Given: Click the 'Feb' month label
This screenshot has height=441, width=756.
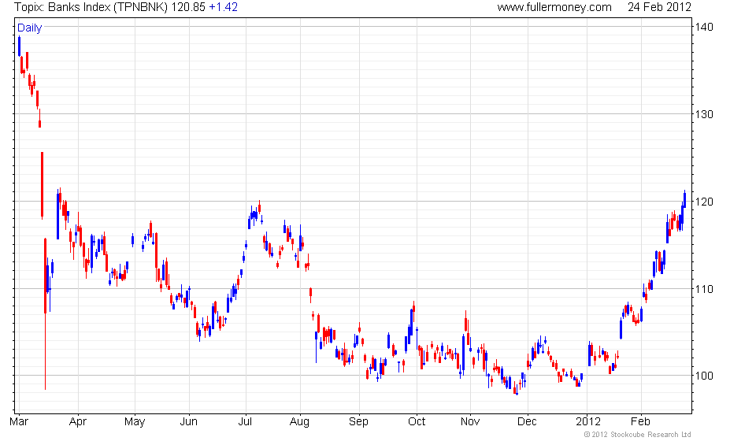Looking at the screenshot, I should 641,422.
